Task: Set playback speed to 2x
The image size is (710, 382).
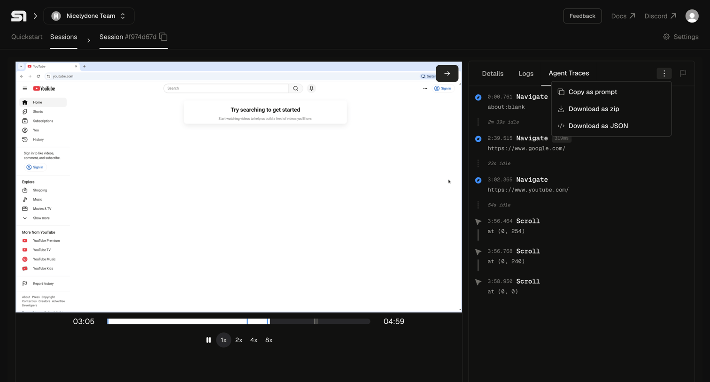Action: pos(239,340)
